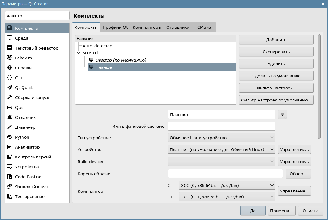Open the C++ compiler dropdown
Image resolution: width=328 pixels, height=220 pixels.
coord(227,197)
